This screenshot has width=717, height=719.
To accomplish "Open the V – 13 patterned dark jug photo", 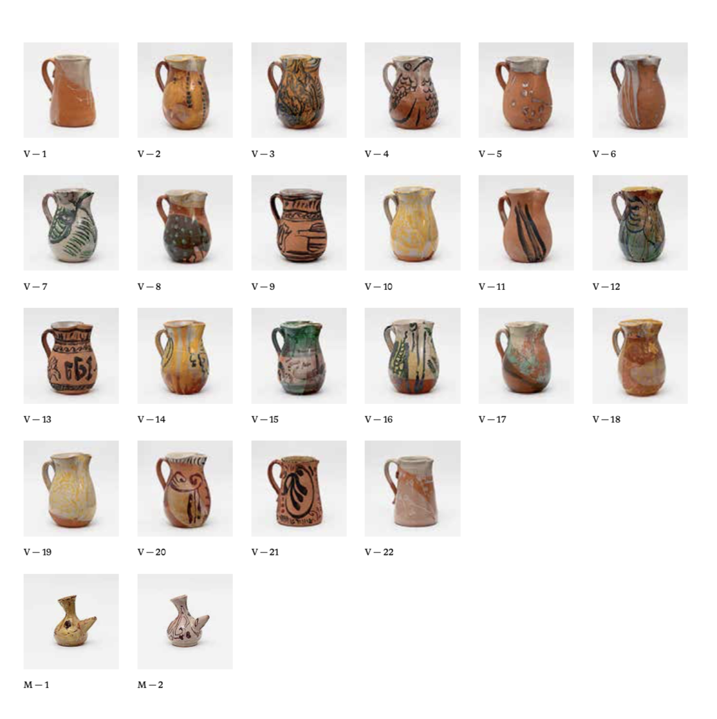I will click(x=71, y=356).
